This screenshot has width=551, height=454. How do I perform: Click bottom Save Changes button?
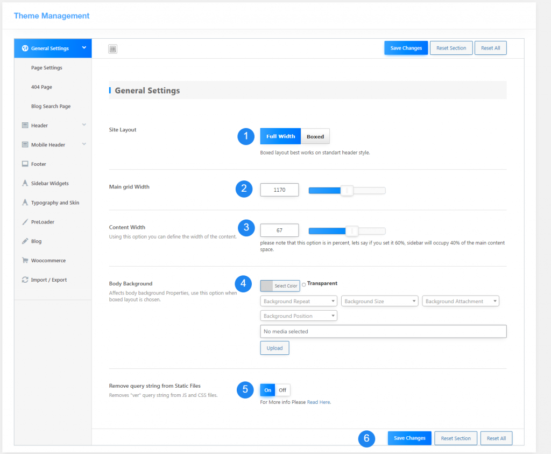409,438
